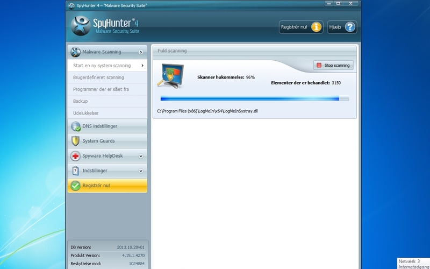
Task: Click the Malware Scanning magnifier icon
Action: tap(75, 52)
